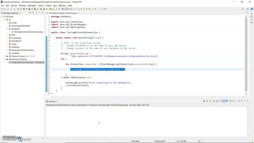Image resolution: width=254 pixels, height=143 pixels.
Task: Jump to Last Edit Location icon
Action: pyautogui.click(x=89, y=9)
